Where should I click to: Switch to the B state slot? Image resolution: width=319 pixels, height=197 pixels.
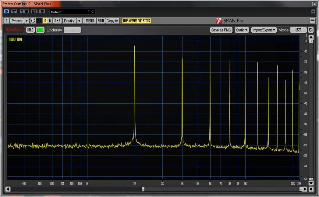tap(50, 21)
